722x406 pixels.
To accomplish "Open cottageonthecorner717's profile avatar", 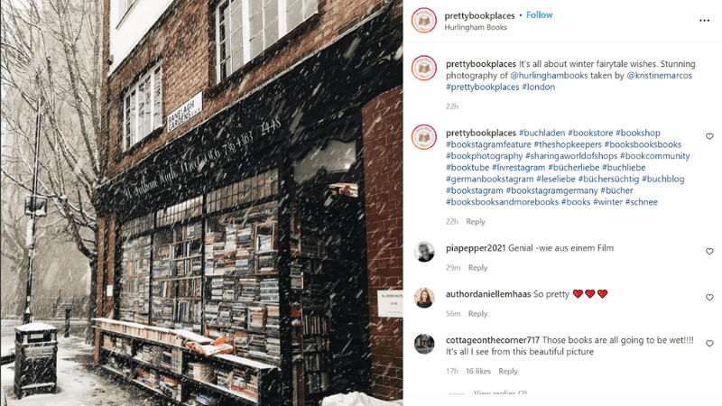I will pos(423,344).
